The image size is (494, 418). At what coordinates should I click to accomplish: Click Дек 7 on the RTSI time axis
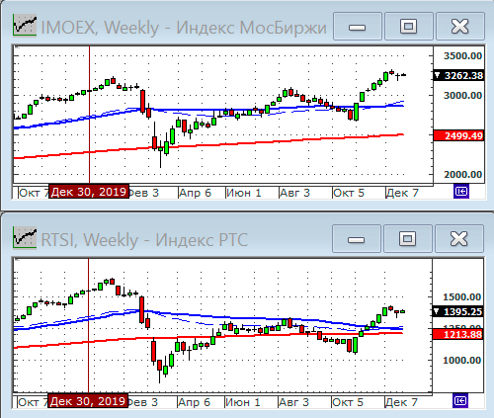(x=401, y=402)
